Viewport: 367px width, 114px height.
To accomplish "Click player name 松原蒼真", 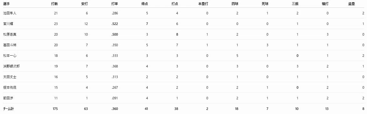I will coord(10,34).
